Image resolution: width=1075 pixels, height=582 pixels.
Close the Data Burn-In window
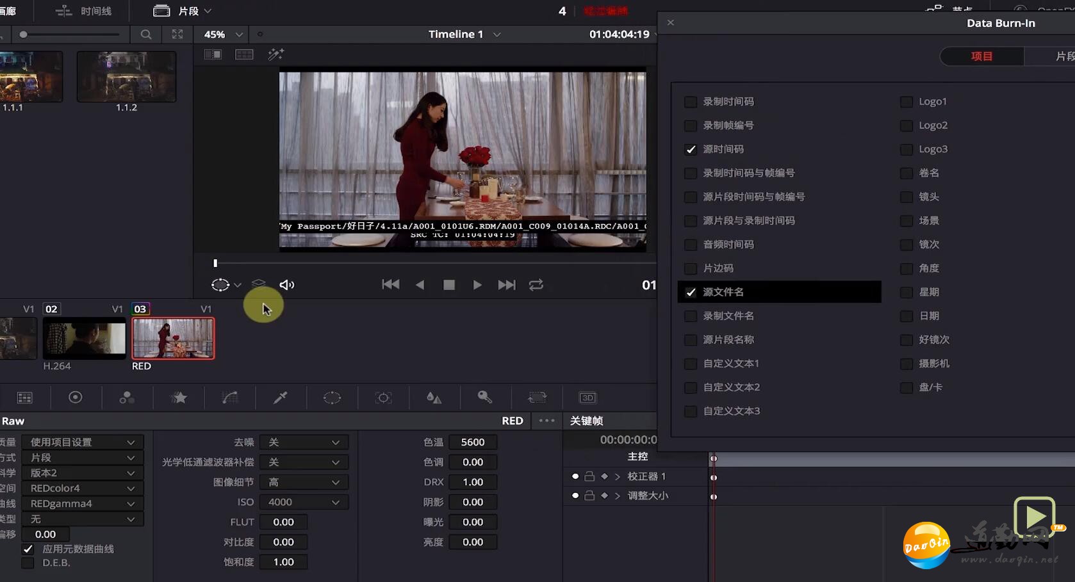671,22
